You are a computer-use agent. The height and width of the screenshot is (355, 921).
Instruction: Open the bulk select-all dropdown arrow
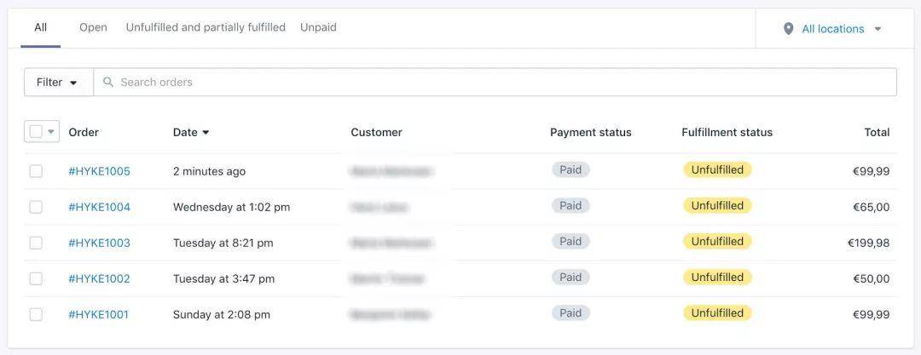click(51, 132)
